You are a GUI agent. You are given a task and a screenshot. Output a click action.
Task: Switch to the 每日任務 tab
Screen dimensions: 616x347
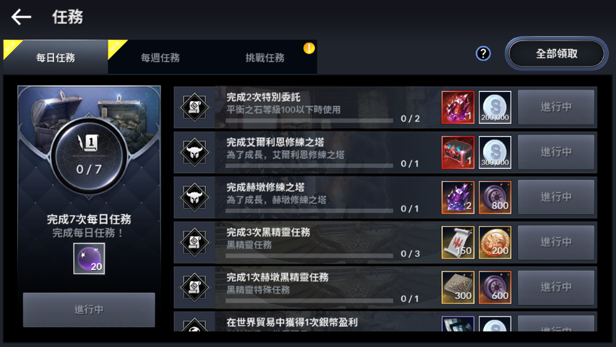(x=55, y=57)
